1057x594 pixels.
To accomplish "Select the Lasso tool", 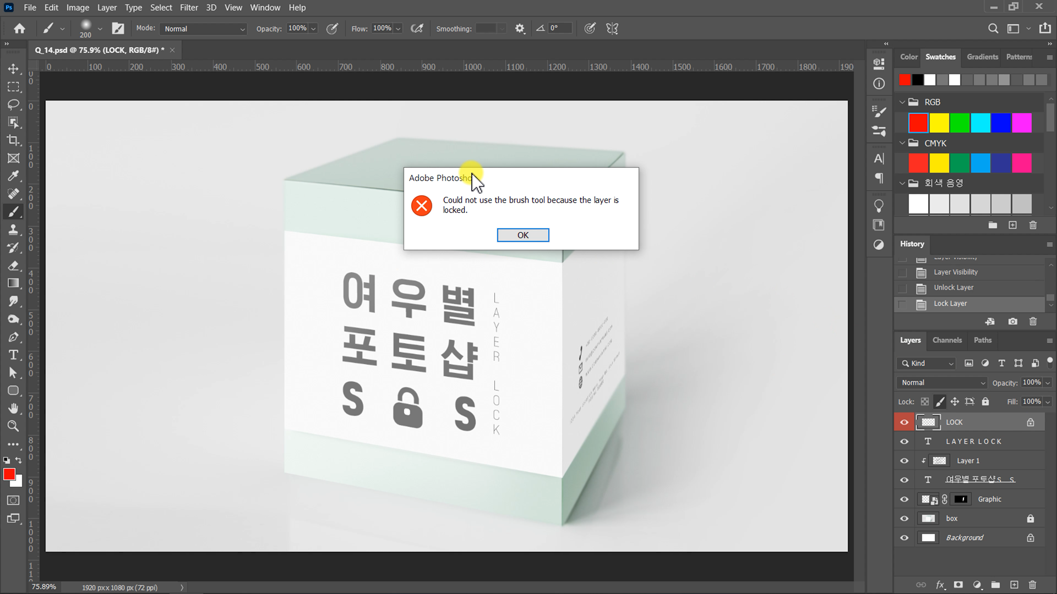I will (x=13, y=105).
